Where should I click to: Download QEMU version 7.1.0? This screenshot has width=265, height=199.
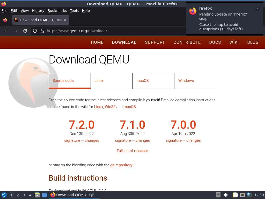click(132, 125)
